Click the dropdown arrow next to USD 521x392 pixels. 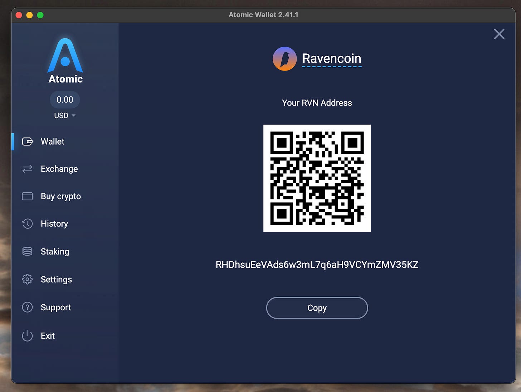(73, 115)
